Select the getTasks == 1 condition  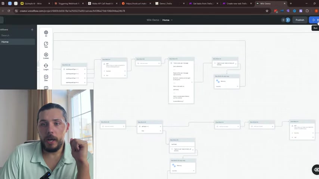point(150,126)
